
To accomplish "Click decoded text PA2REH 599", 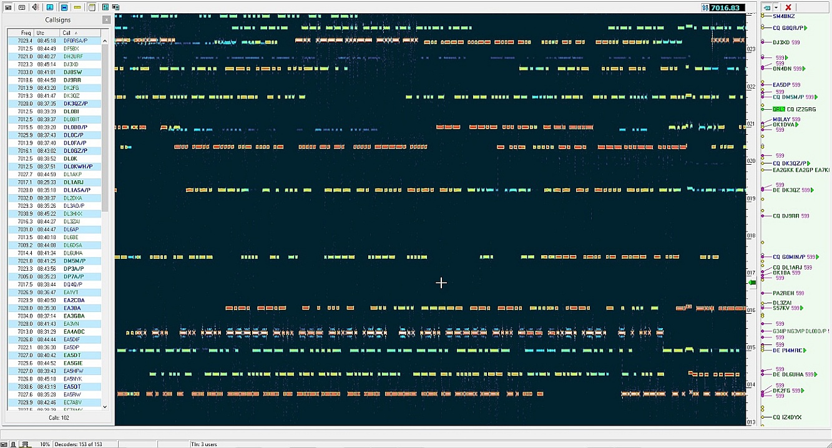I will point(788,293).
